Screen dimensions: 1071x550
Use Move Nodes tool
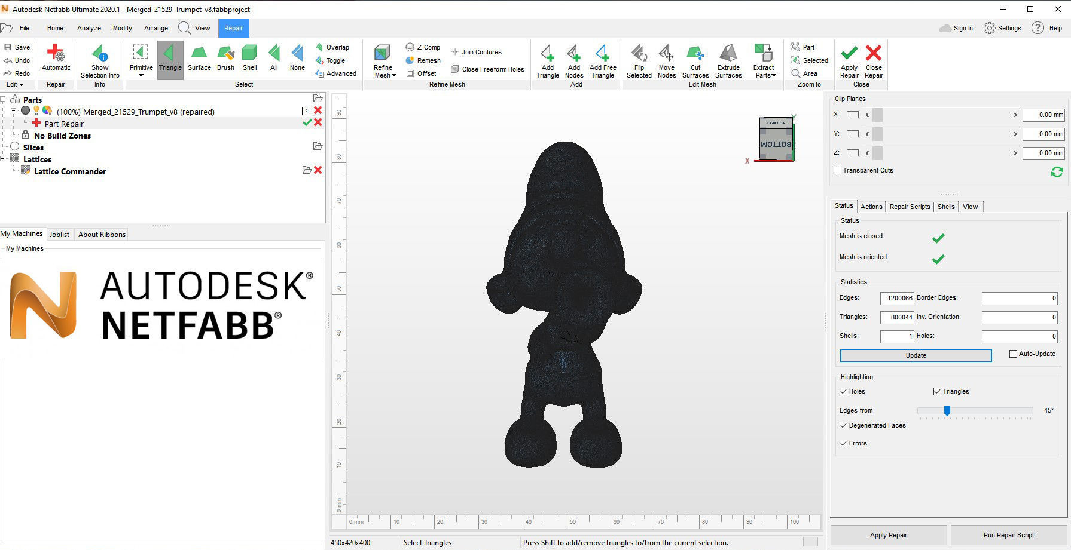pyautogui.click(x=667, y=62)
